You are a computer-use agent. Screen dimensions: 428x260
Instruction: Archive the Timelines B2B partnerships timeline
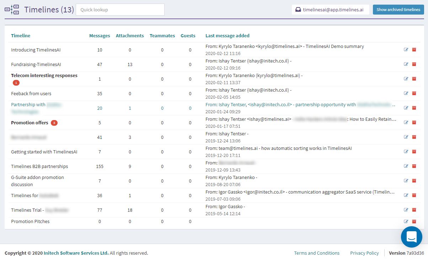point(414,166)
